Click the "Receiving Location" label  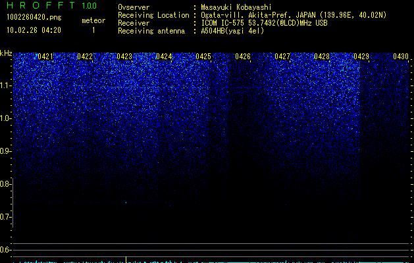pyautogui.click(x=153, y=15)
